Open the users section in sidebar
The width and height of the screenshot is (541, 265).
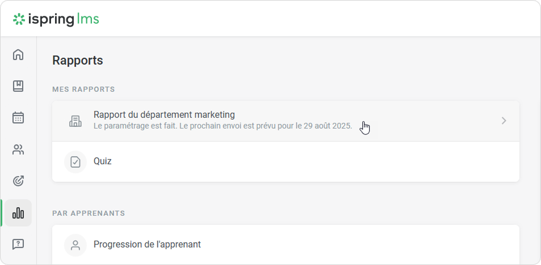pos(18,149)
